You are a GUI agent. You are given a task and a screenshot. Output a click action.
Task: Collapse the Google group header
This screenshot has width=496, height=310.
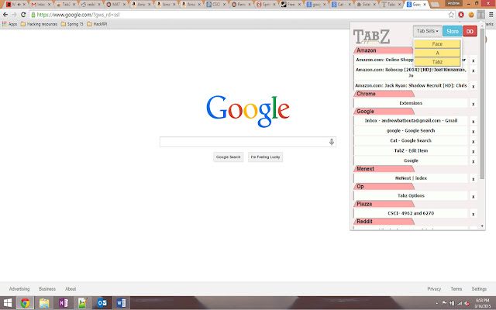[384, 112]
